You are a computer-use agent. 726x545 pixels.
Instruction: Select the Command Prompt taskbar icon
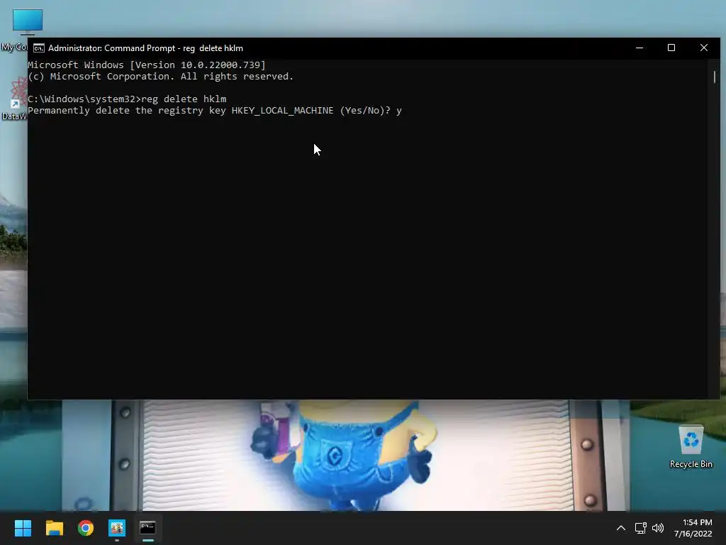point(147,528)
